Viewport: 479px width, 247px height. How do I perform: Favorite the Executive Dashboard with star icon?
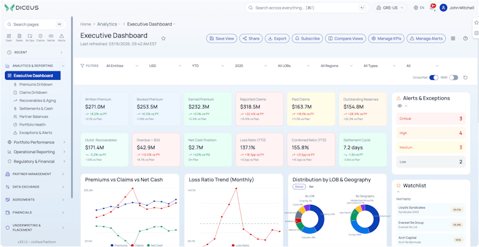163,38
